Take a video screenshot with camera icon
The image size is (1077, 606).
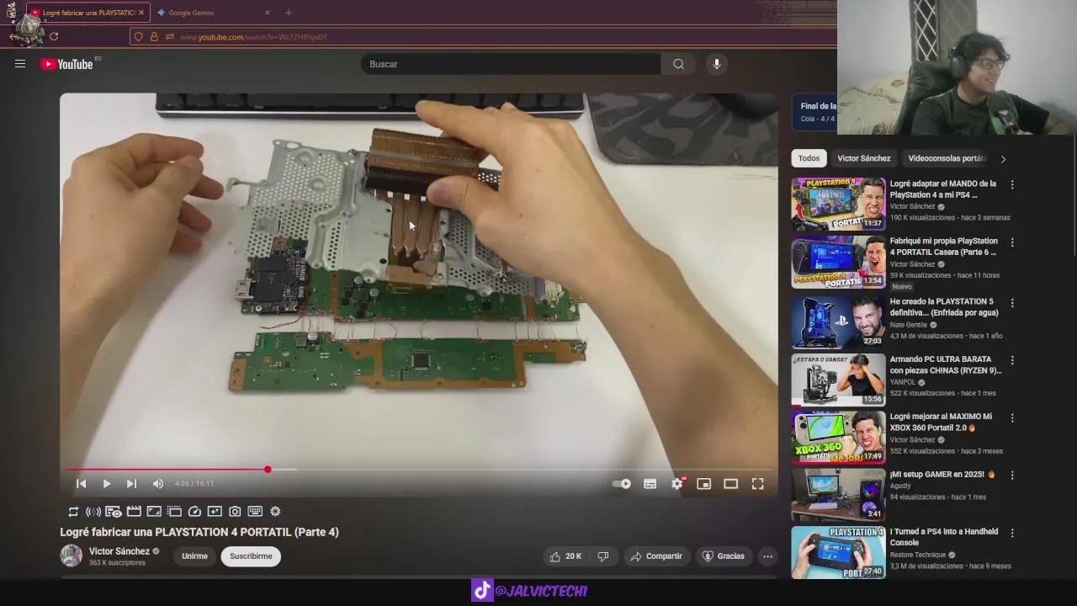click(x=235, y=511)
